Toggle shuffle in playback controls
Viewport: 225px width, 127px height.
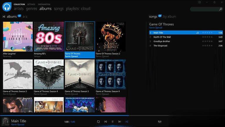pos(127,122)
